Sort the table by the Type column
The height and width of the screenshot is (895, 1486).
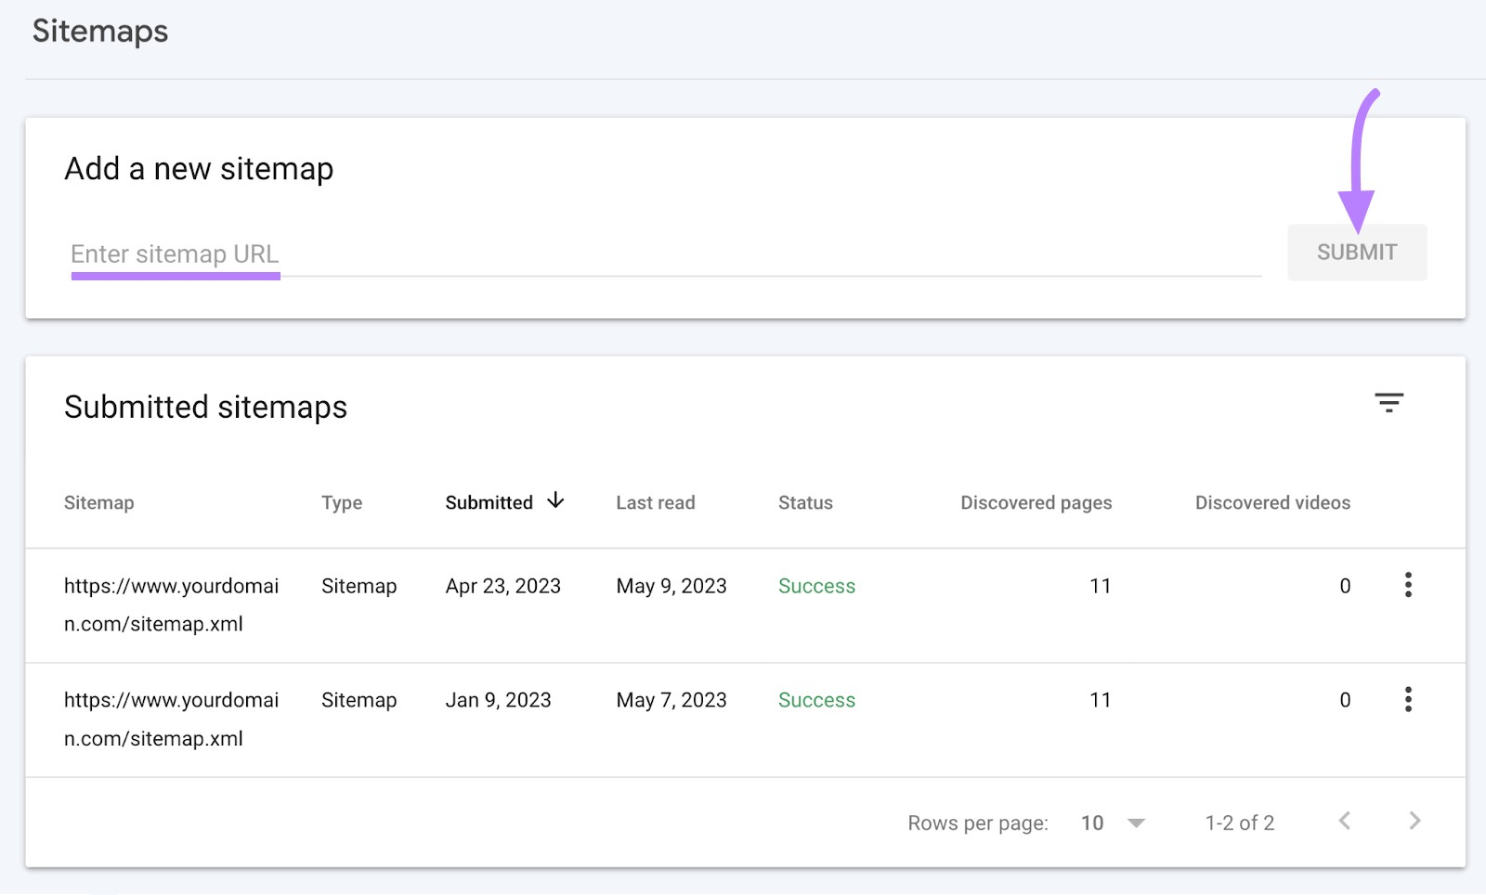click(341, 502)
